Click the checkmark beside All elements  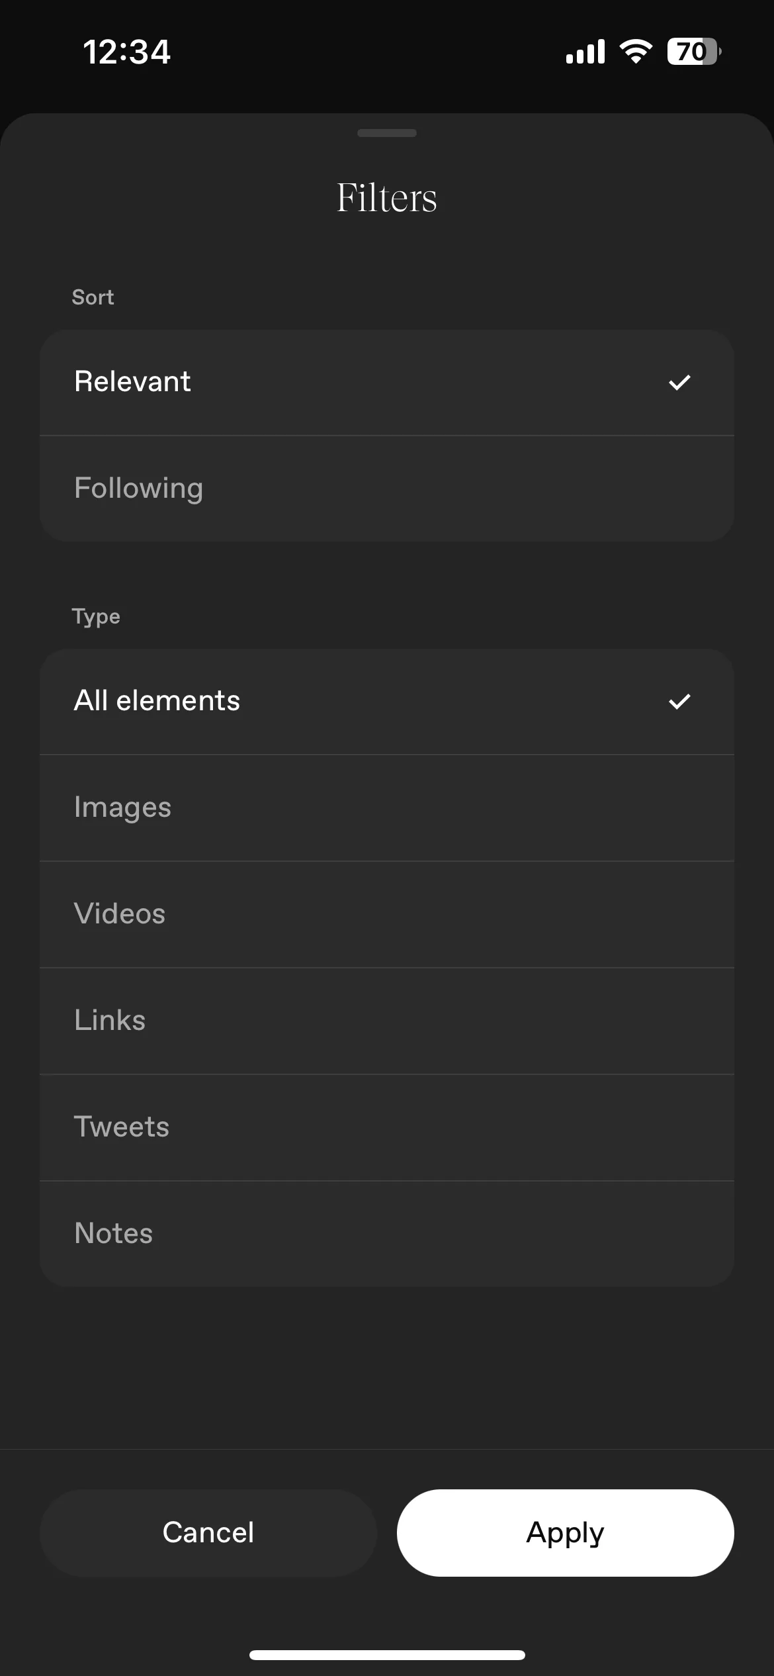(x=679, y=702)
